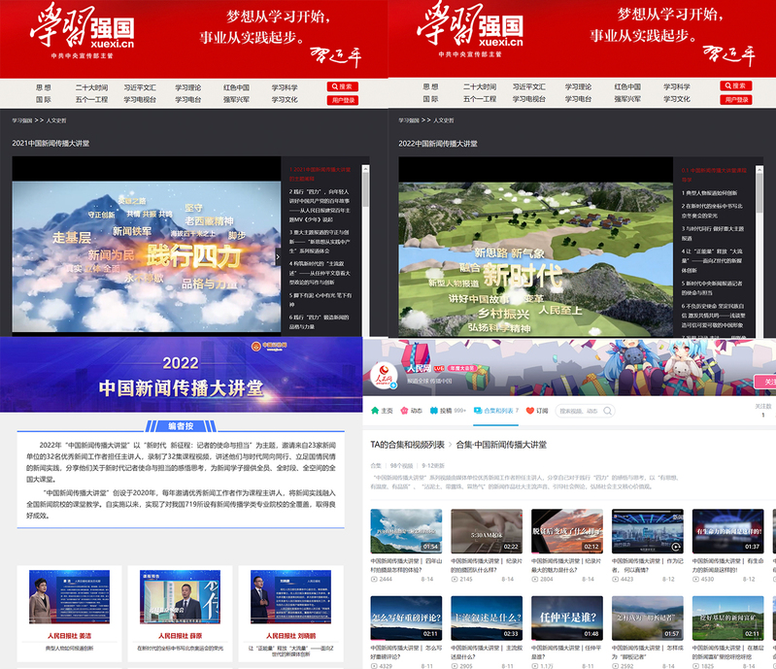Click the 2021 playlist scrollbar thumb
This screenshot has width=776, height=669.
point(366,190)
